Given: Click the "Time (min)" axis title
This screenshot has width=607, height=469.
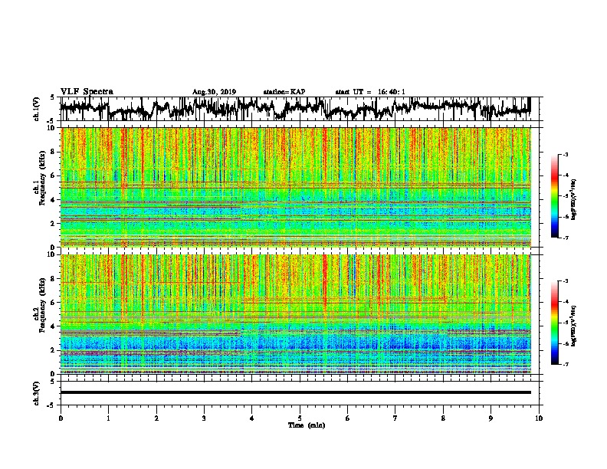Looking at the screenshot, I should coord(307,425).
